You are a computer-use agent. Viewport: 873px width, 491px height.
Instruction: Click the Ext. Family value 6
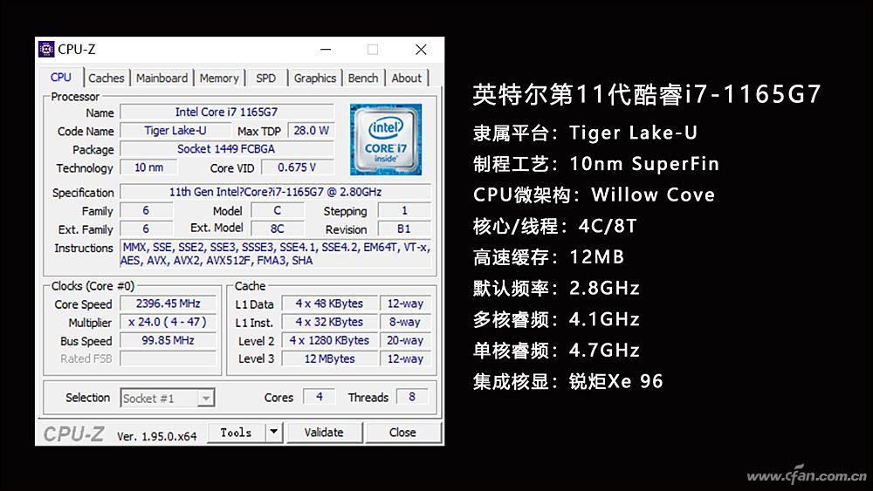tap(146, 228)
